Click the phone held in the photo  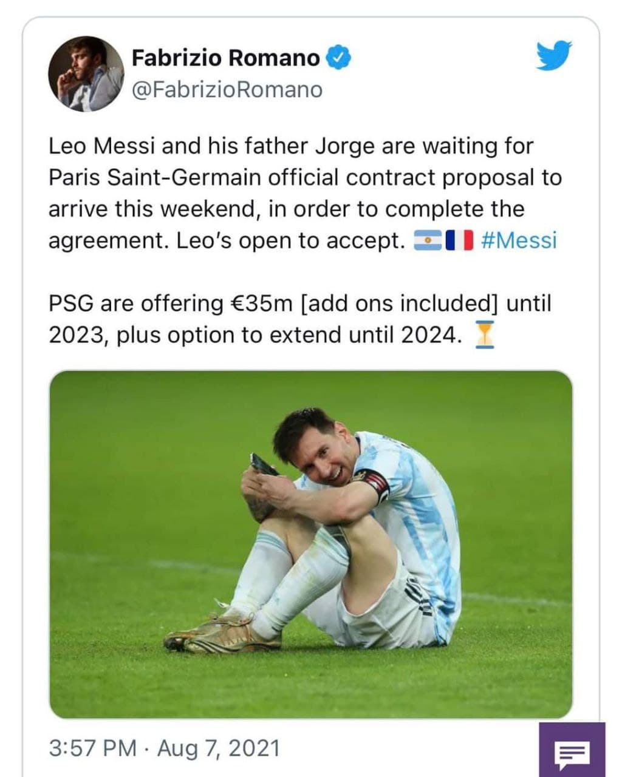(x=263, y=465)
